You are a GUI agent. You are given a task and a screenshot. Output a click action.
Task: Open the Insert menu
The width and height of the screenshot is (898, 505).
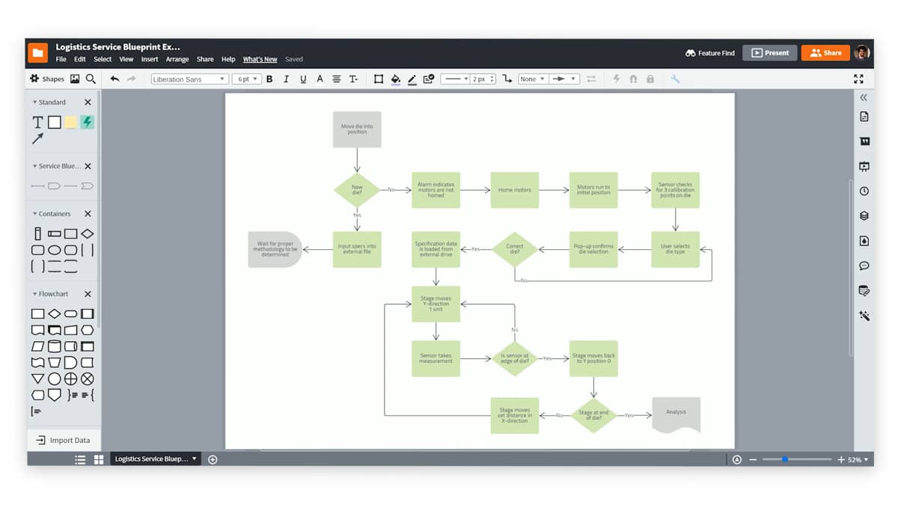[x=150, y=59]
